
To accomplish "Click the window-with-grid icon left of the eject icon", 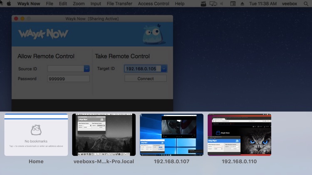I will [x=233, y=4].
